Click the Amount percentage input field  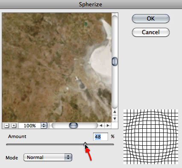(100, 137)
